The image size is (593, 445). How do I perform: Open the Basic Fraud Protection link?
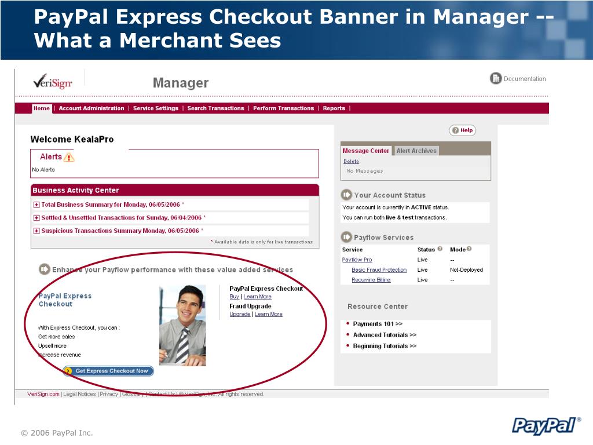(x=379, y=270)
